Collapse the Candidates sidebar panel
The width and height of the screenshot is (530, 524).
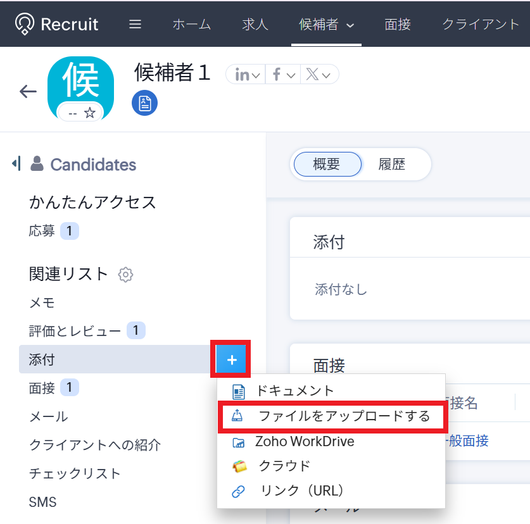(x=16, y=165)
